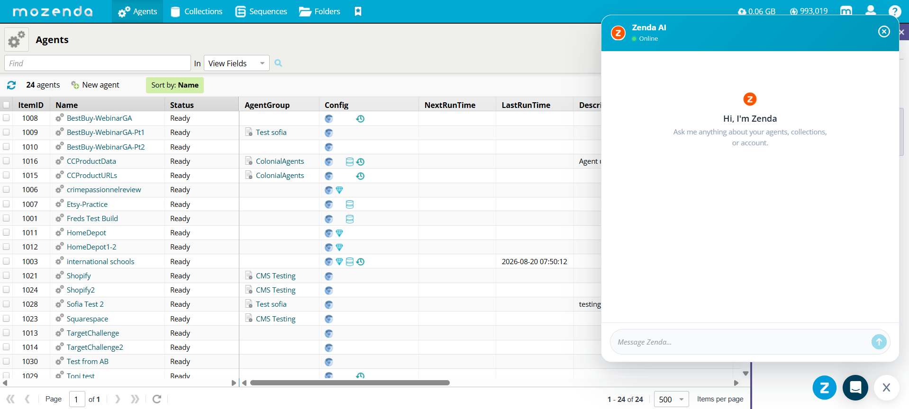Click the Sort by: Name button

pyautogui.click(x=175, y=85)
